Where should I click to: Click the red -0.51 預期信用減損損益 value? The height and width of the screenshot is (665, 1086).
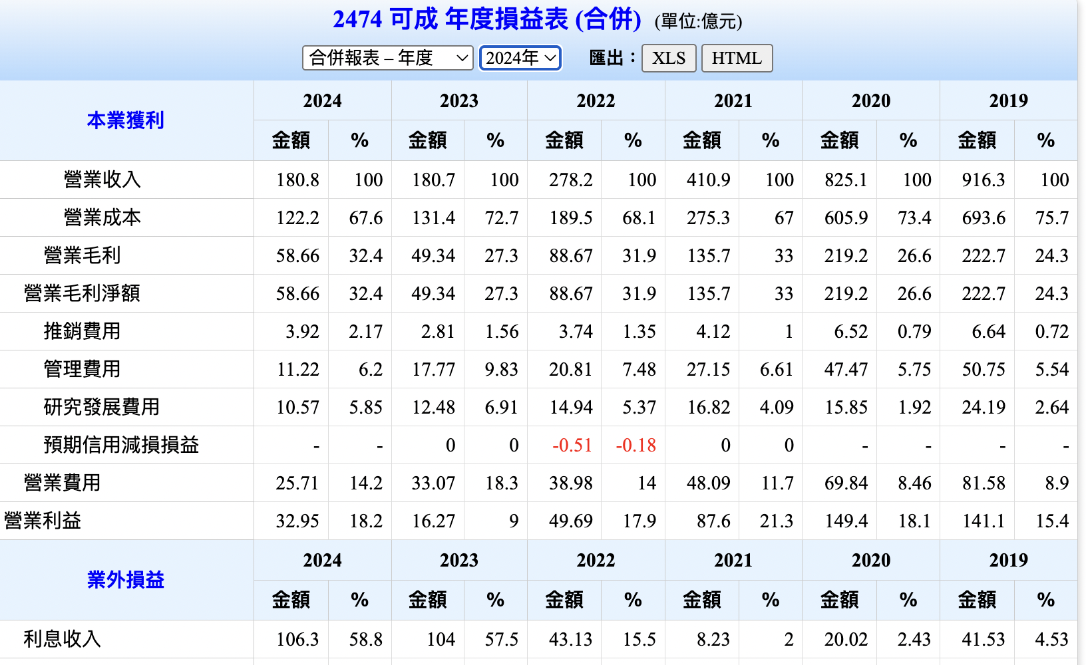pyautogui.click(x=572, y=445)
